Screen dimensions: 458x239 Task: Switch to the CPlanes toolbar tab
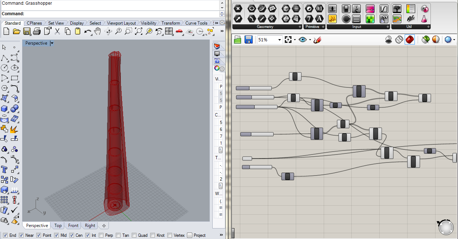34,23
